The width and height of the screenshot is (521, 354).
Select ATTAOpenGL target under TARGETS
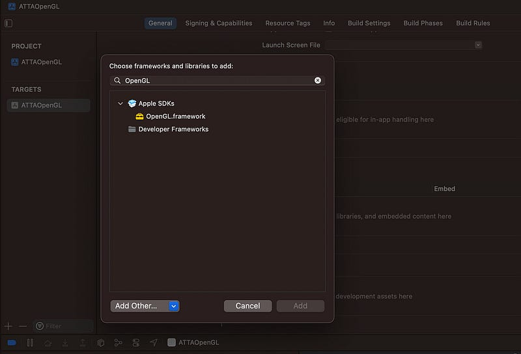click(x=48, y=105)
